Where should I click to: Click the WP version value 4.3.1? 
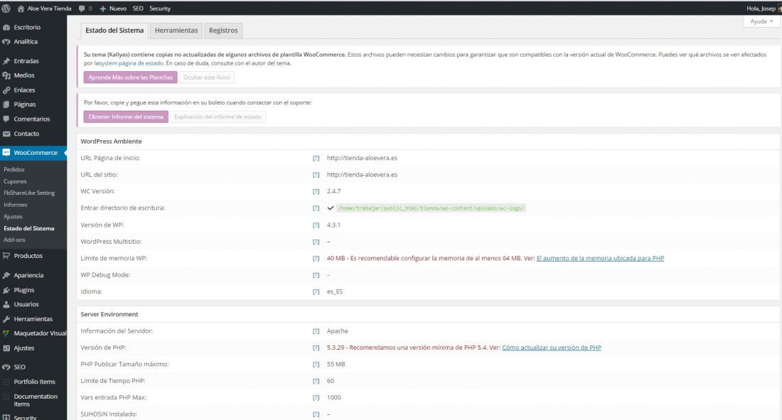click(x=333, y=225)
